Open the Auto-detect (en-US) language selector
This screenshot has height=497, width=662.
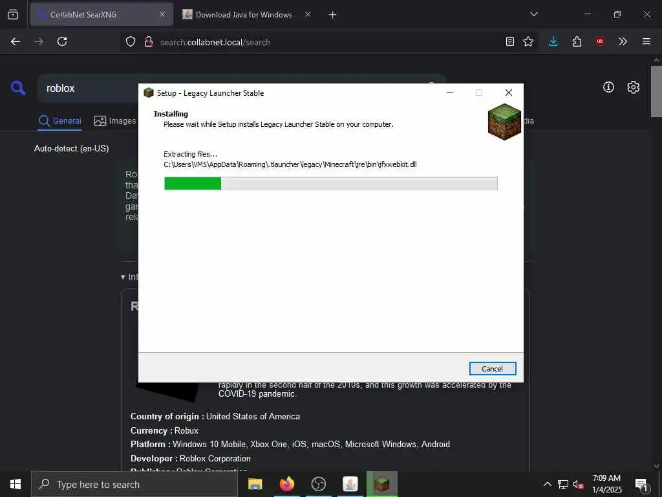click(71, 149)
